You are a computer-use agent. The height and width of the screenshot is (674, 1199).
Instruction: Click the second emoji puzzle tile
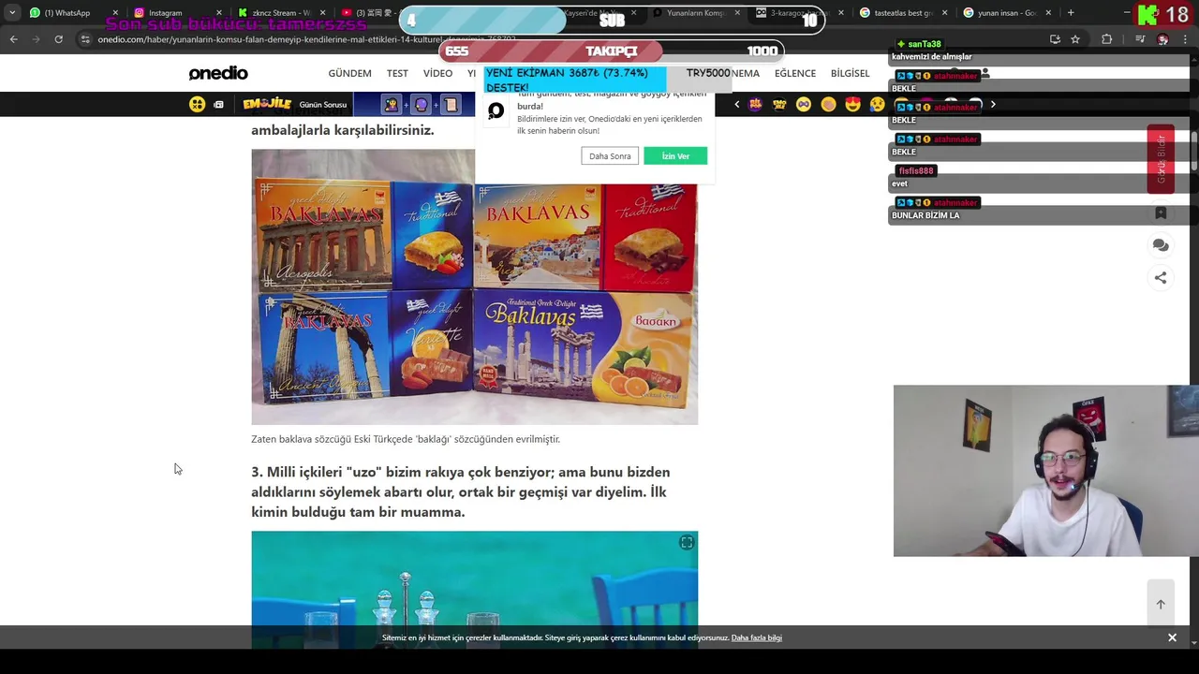point(422,105)
